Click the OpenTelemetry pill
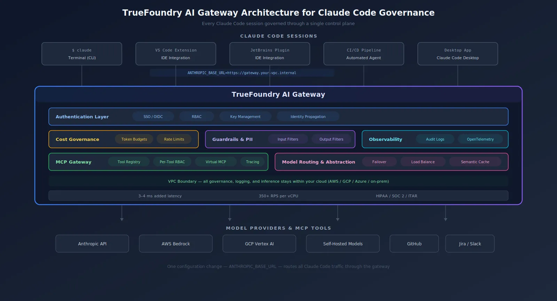The image size is (557, 301). click(480, 139)
